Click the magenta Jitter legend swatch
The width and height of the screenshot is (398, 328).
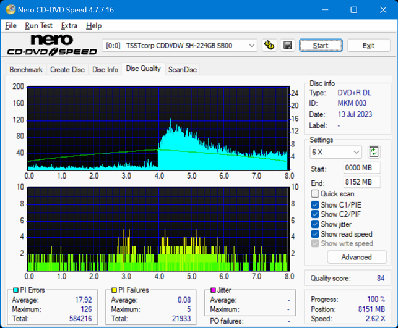pos(213,290)
